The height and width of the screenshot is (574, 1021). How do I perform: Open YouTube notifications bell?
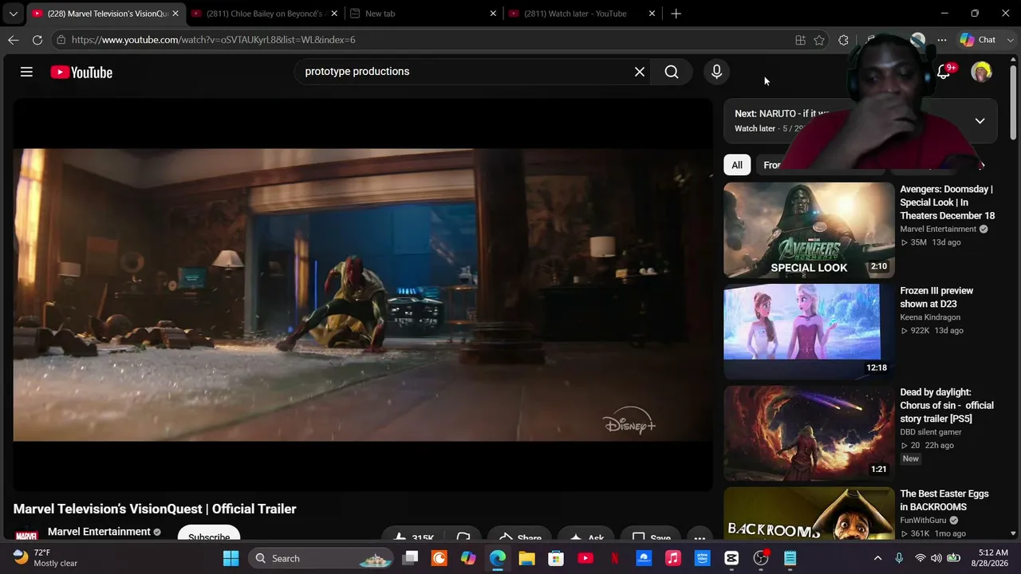pyautogui.click(x=944, y=72)
